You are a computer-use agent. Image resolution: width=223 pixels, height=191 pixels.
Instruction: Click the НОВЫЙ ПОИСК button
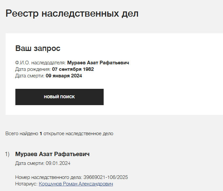point(60,97)
